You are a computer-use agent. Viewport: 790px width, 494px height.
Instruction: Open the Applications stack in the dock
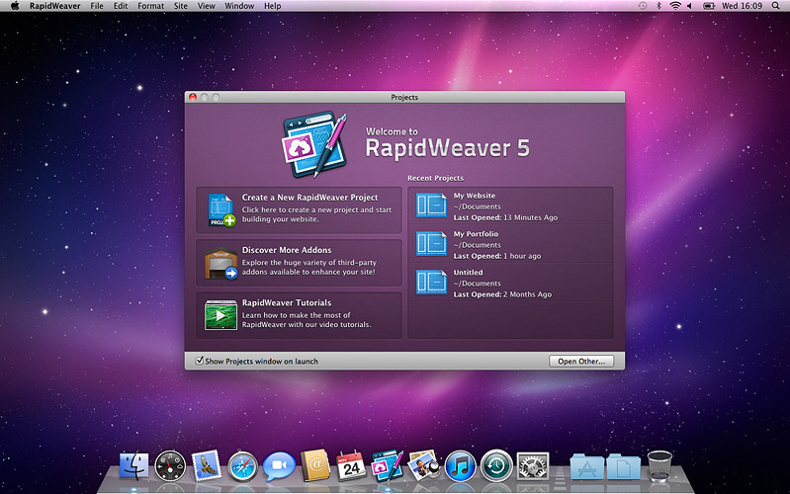pyautogui.click(x=586, y=465)
